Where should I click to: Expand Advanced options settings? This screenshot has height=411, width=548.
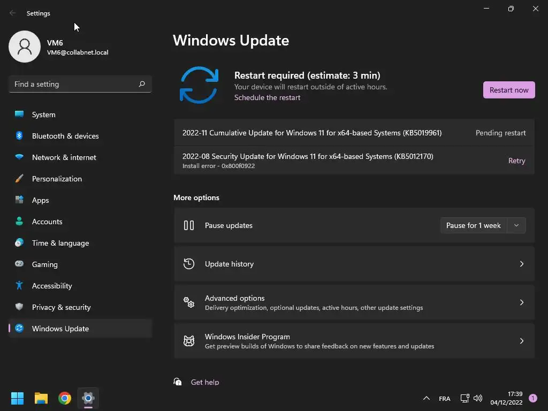[x=354, y=302]
